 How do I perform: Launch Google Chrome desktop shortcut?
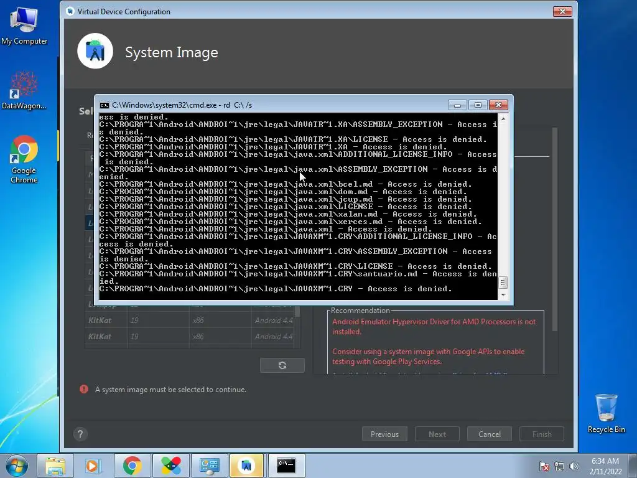pyautogui.click(x=24, y=159)
